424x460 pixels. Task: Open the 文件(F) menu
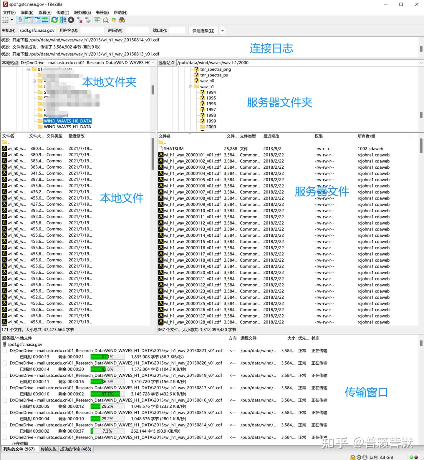click(9, 12)
